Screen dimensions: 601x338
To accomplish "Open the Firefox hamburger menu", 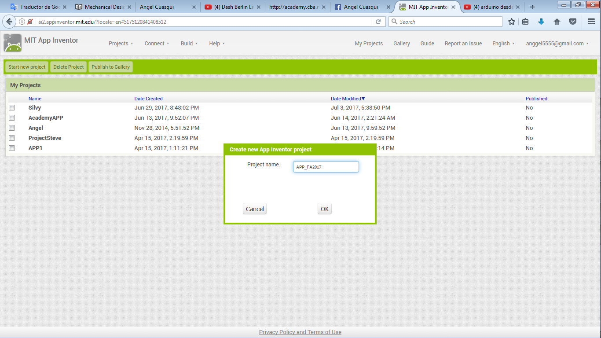I will [591, 22].
